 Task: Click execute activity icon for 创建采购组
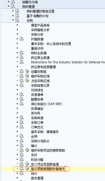(x=27, y=72)
